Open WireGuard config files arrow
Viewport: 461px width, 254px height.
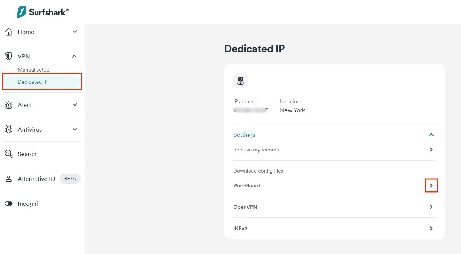coord(431,185)
